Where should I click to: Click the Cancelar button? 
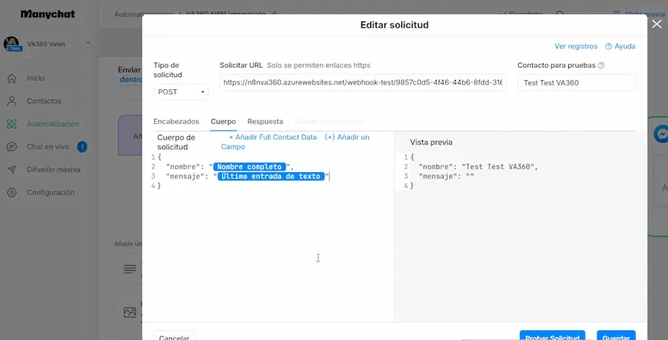pyautogui.click(x=174, y=337)
